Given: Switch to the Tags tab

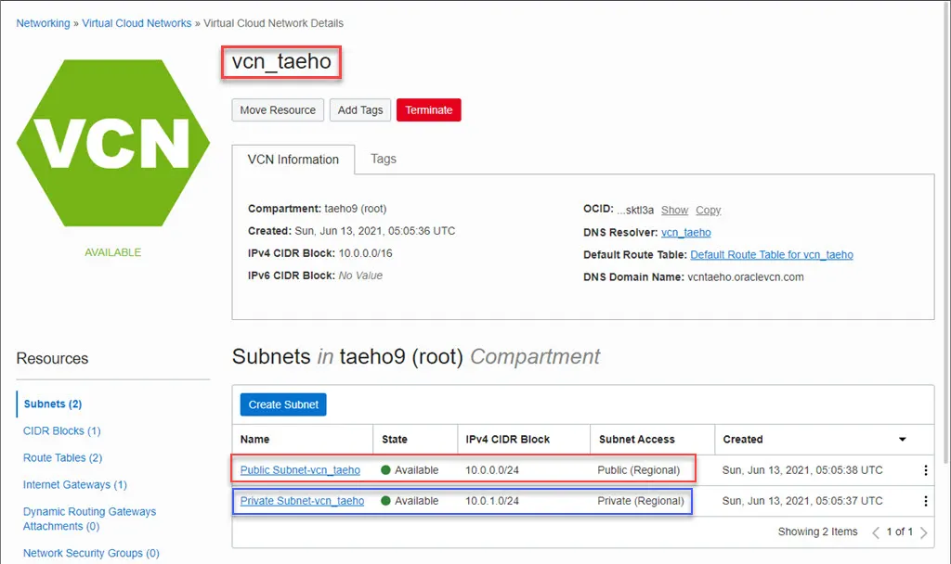Looking at the screenshot, I should 383,159.
